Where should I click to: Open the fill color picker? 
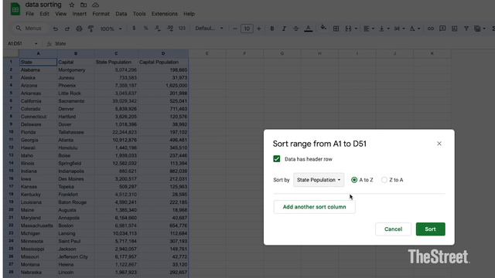pyautogui.click(x=323, y=28)
